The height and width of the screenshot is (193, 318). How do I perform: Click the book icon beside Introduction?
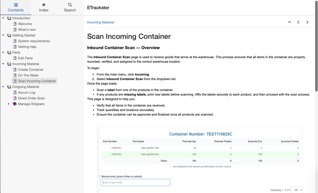coord(9,18)
